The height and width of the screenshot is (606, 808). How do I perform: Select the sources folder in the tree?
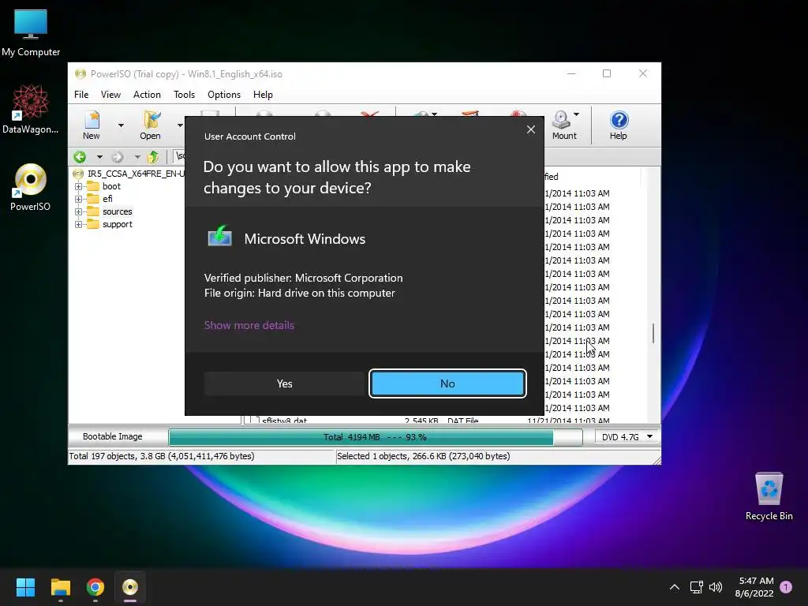(x=118, y=211)
